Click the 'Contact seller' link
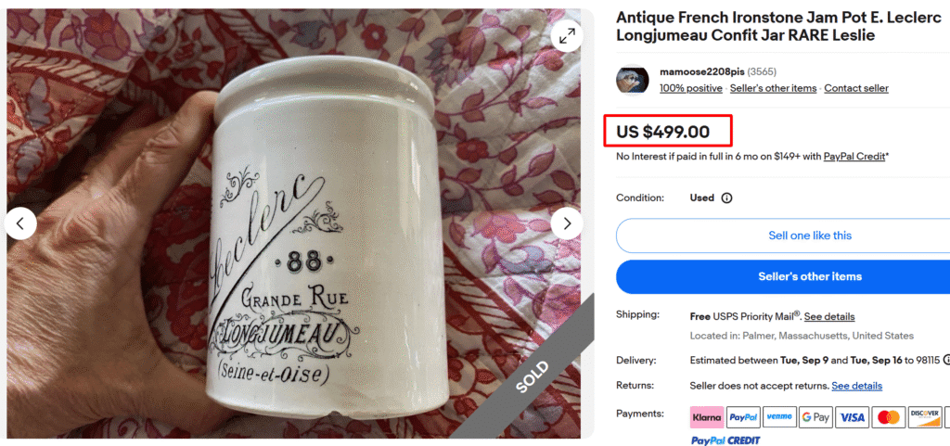 point(855,88)
